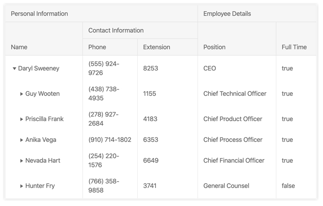Select the false Full Time cell
Image resolution: width=323 pixels, height=206 pixels.
pos(296,186)
